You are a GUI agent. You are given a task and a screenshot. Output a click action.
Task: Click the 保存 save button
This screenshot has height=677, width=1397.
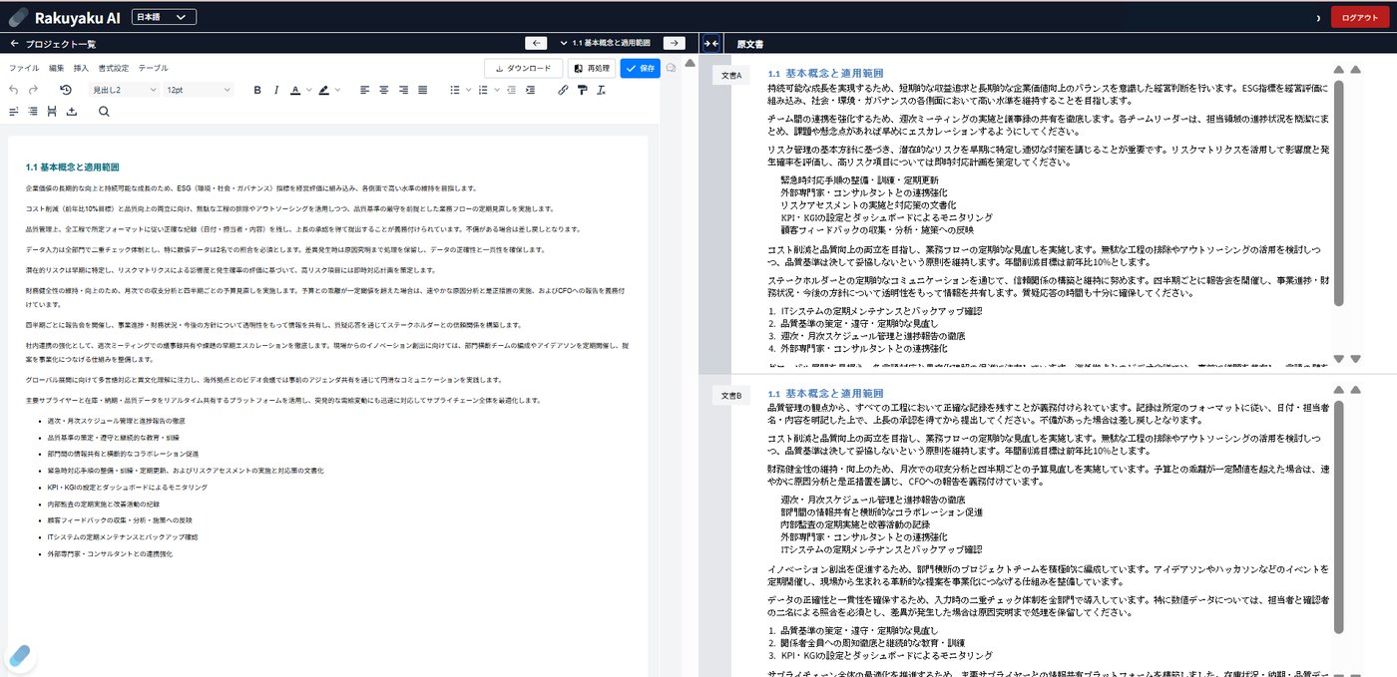click(640, 68)
